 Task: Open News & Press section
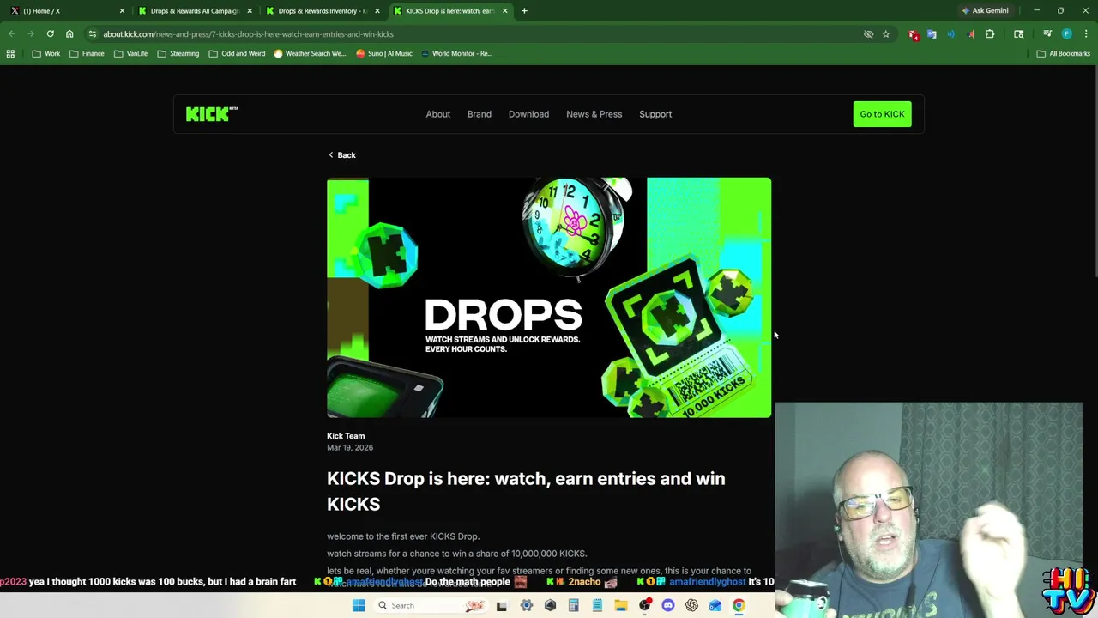[x=594, y=114]
